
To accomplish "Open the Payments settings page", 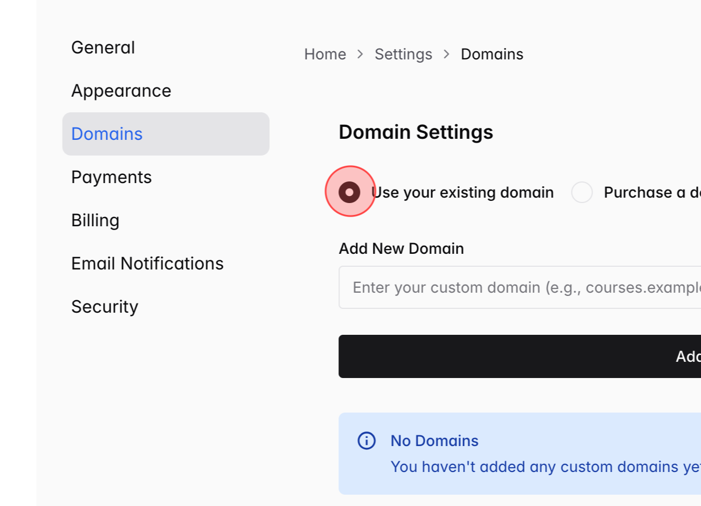I will point(111,177).
